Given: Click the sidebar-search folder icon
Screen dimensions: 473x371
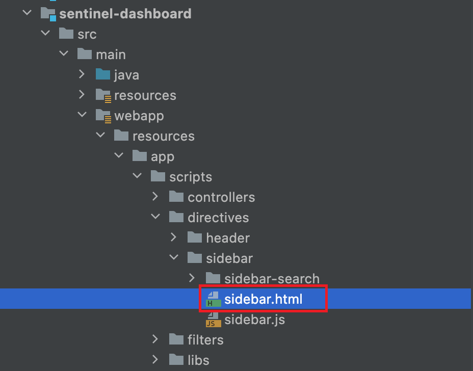Looking at the screenshot, I should tap(213, 278).
